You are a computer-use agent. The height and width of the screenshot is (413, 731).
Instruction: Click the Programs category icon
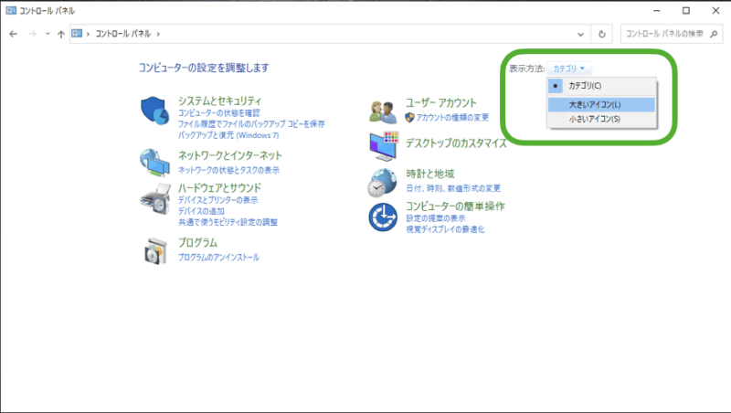[155, 249]
